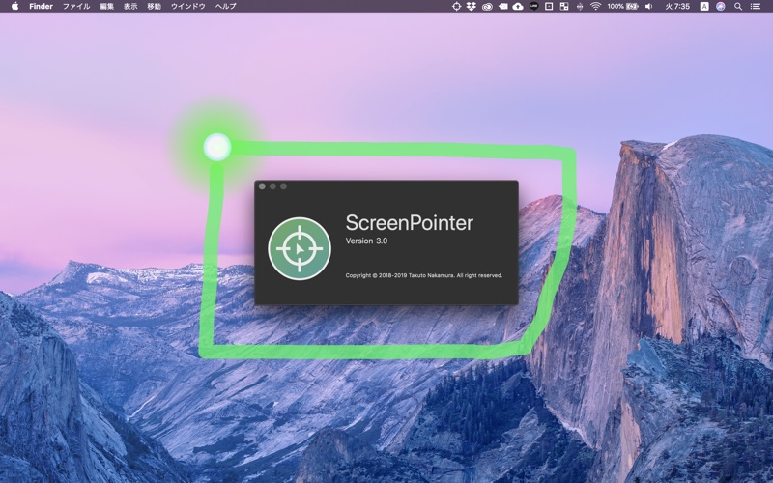Screen dimensions: 773x483
Task: Open the 編集 menu
Action: 107,6
